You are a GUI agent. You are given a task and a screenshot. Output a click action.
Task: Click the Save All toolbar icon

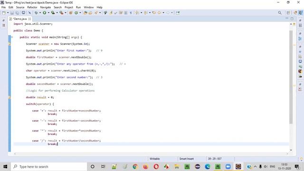click(18, 13)
